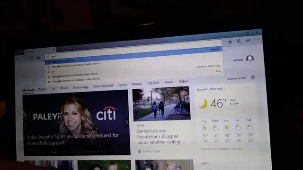
Task: Open the World tab
Action: pyautogui.click(x=64, y=88)
